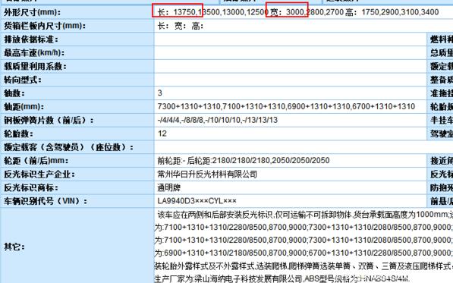
Task: Click the empty 额定载客 value cell
Action: pos(304,147)
